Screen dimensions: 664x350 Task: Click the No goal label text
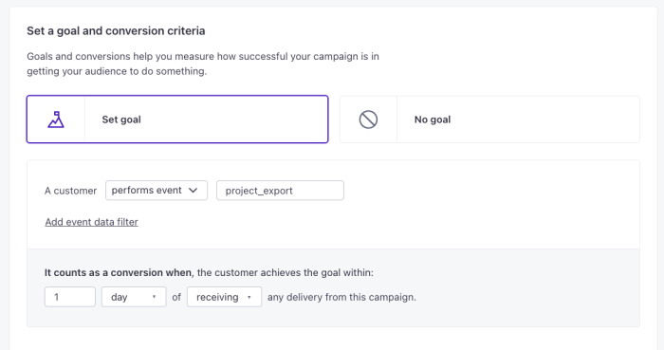[x=433, y=120]
